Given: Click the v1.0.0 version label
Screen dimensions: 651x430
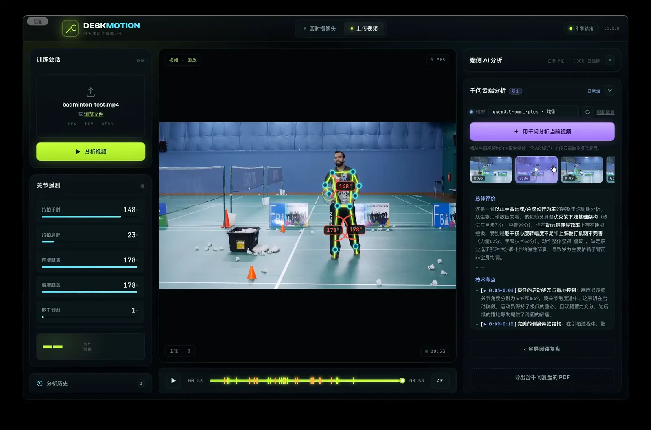Looking at the screenshot, I should click(612, 28).
